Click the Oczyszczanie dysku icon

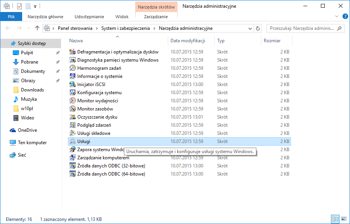pyautogui.click(x=72, y=117)
